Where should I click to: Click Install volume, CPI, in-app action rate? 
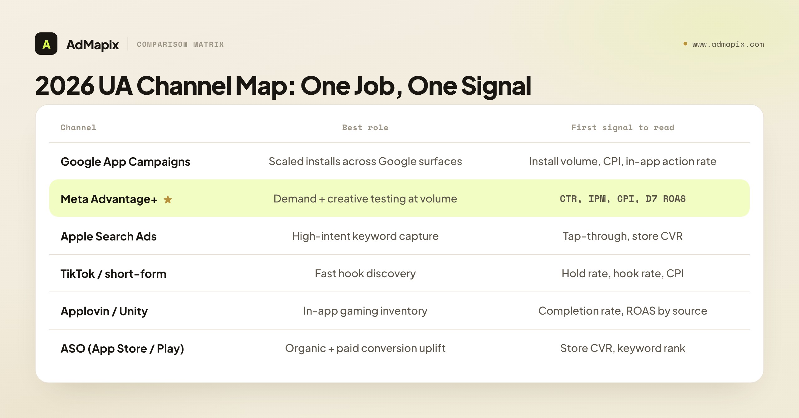[x=623, y=161]
